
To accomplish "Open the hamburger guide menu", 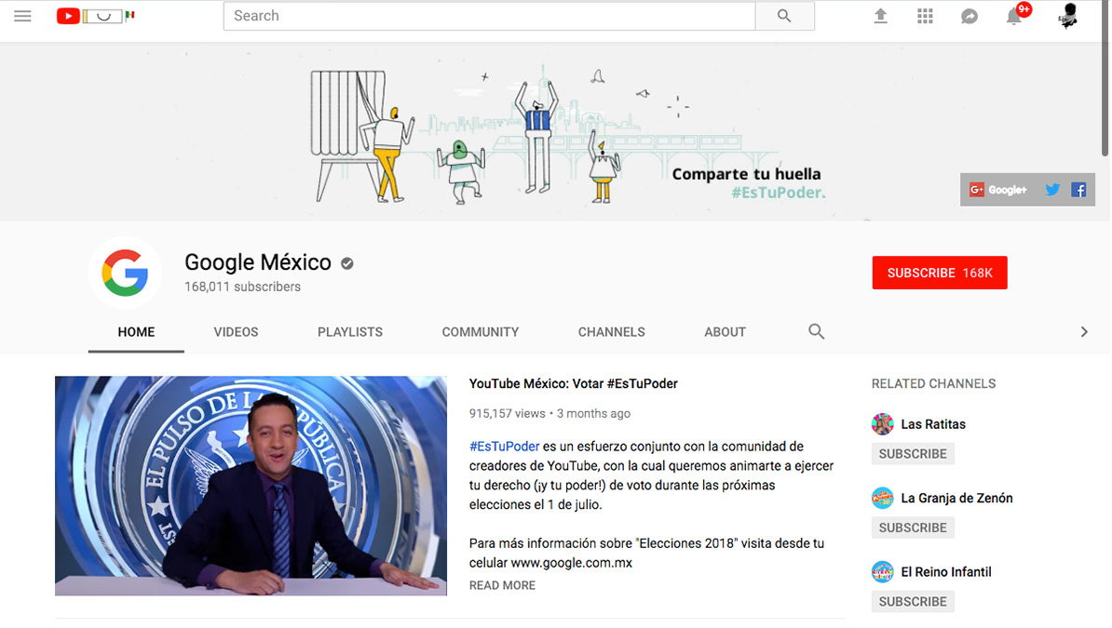I will coord(22,16).
